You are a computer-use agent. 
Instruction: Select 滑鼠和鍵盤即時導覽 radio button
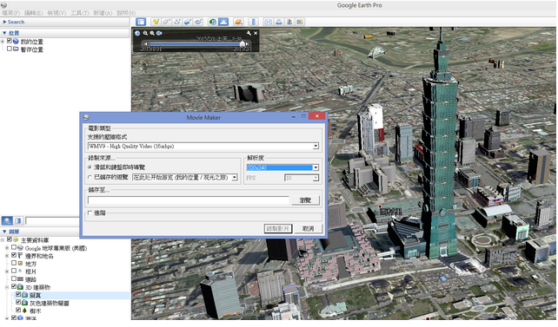(x=90, y=167)
